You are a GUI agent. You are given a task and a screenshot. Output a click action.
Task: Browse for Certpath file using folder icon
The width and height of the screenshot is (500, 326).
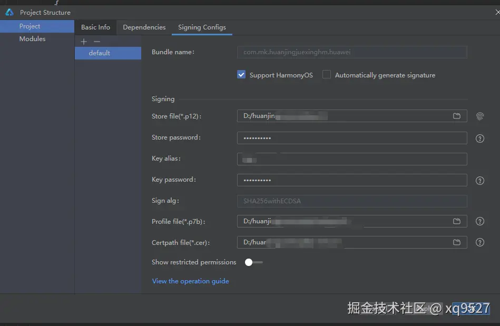457,242
